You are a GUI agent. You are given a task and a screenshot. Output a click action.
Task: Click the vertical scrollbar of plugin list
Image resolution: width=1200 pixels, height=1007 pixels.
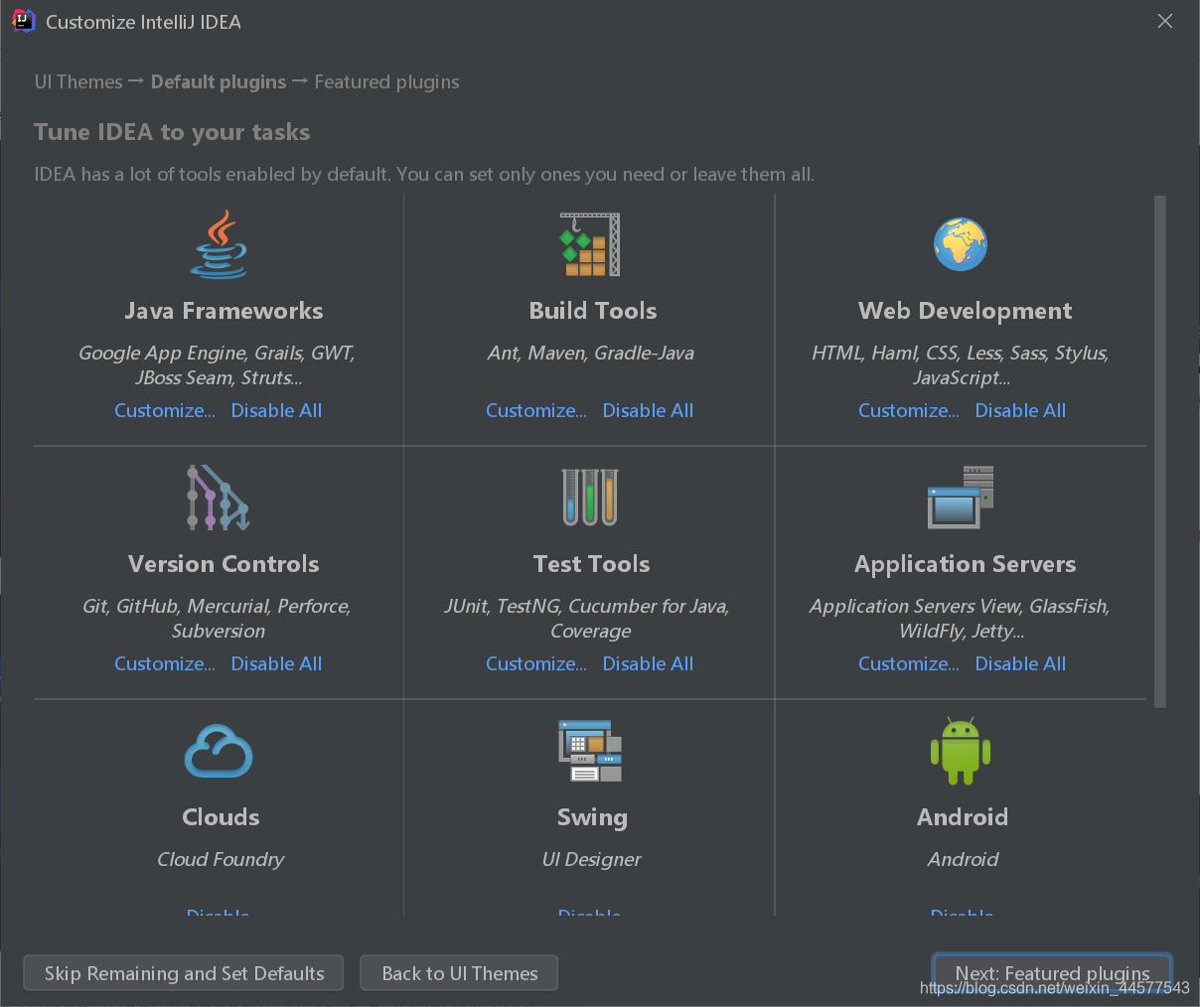pos(1160,452)
